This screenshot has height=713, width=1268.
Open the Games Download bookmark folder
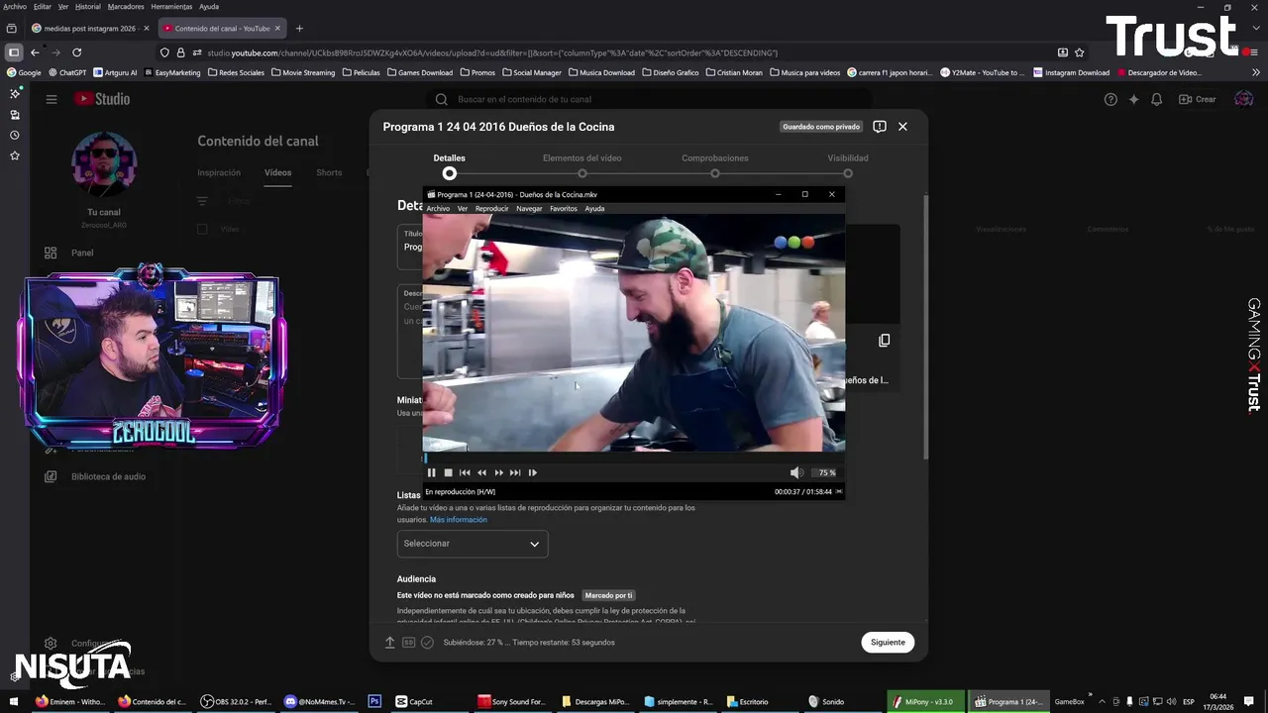(420, 72)
